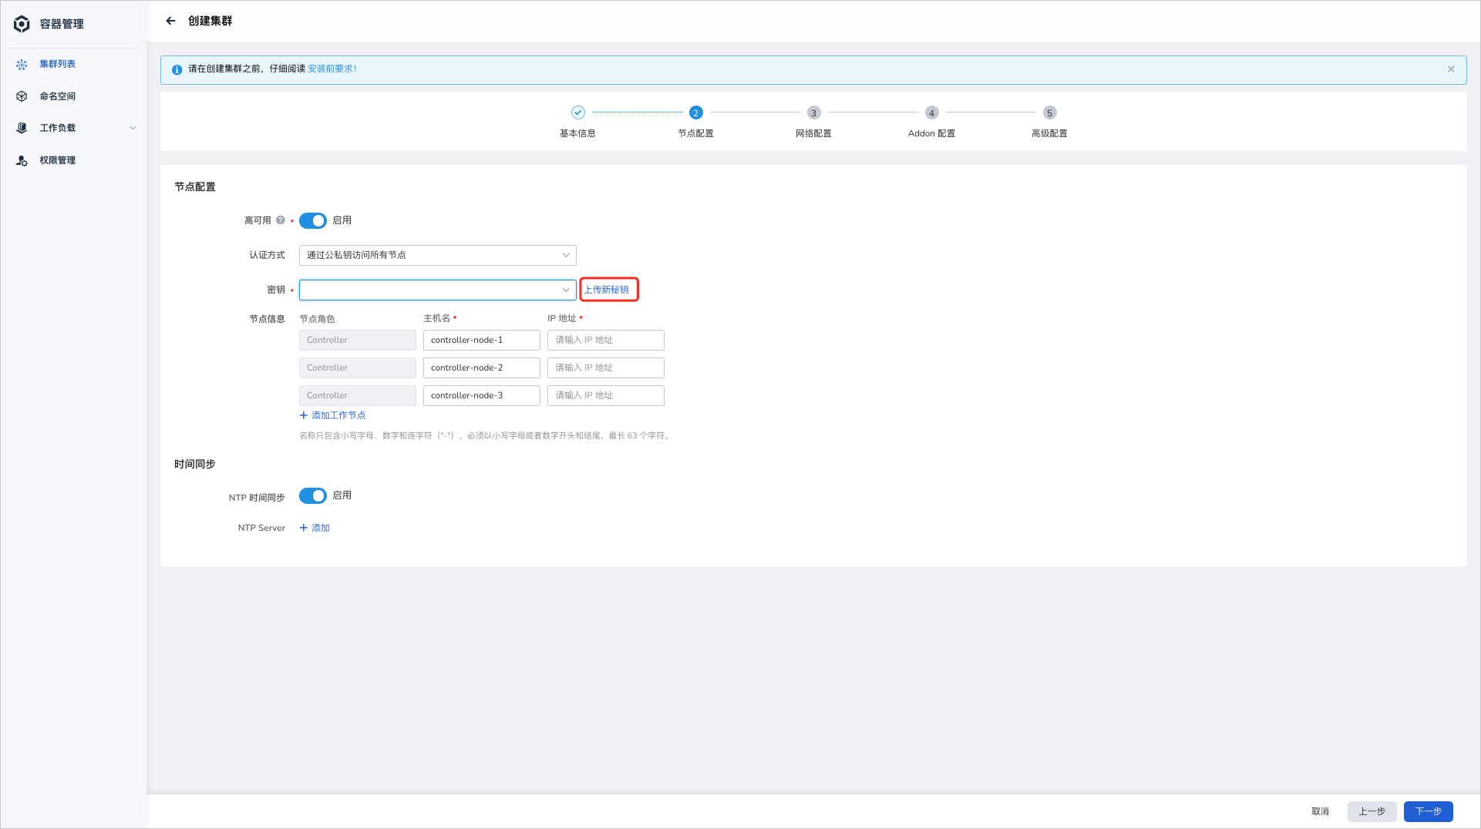Click the info icon in the notice banner
The width and height of the screenshot is (1481, 829).
point(177,69)
